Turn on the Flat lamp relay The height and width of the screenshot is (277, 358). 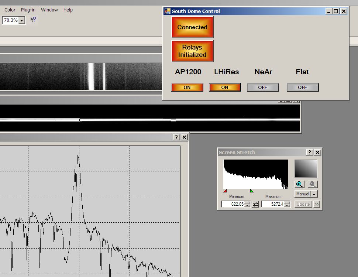click(x=303, y=87)
